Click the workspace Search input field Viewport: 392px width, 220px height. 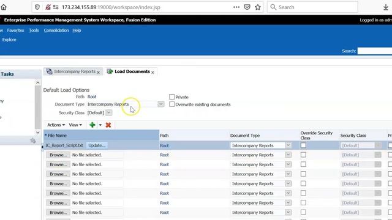point(375,51)
